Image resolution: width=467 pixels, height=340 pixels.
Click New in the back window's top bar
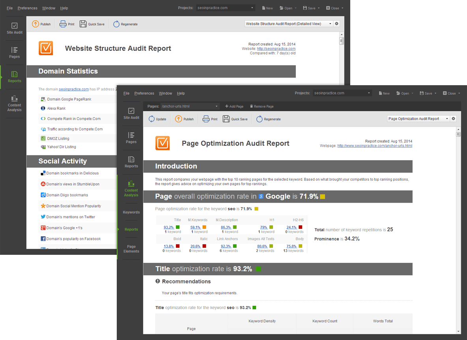(x=267, y=8)
